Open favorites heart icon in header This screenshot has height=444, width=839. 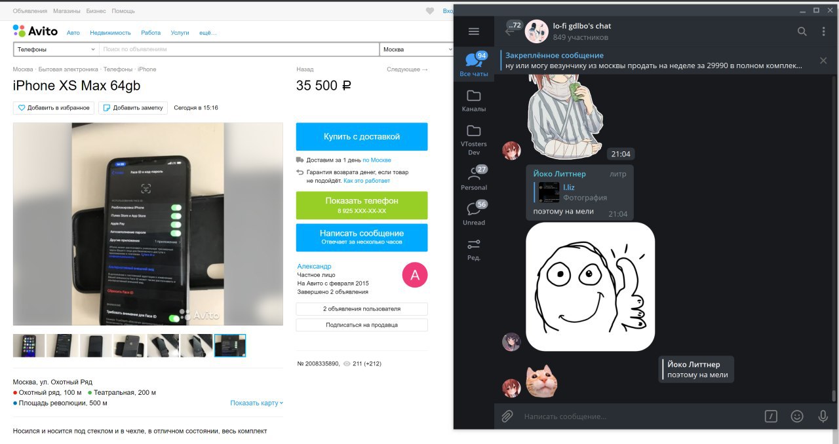430,11
